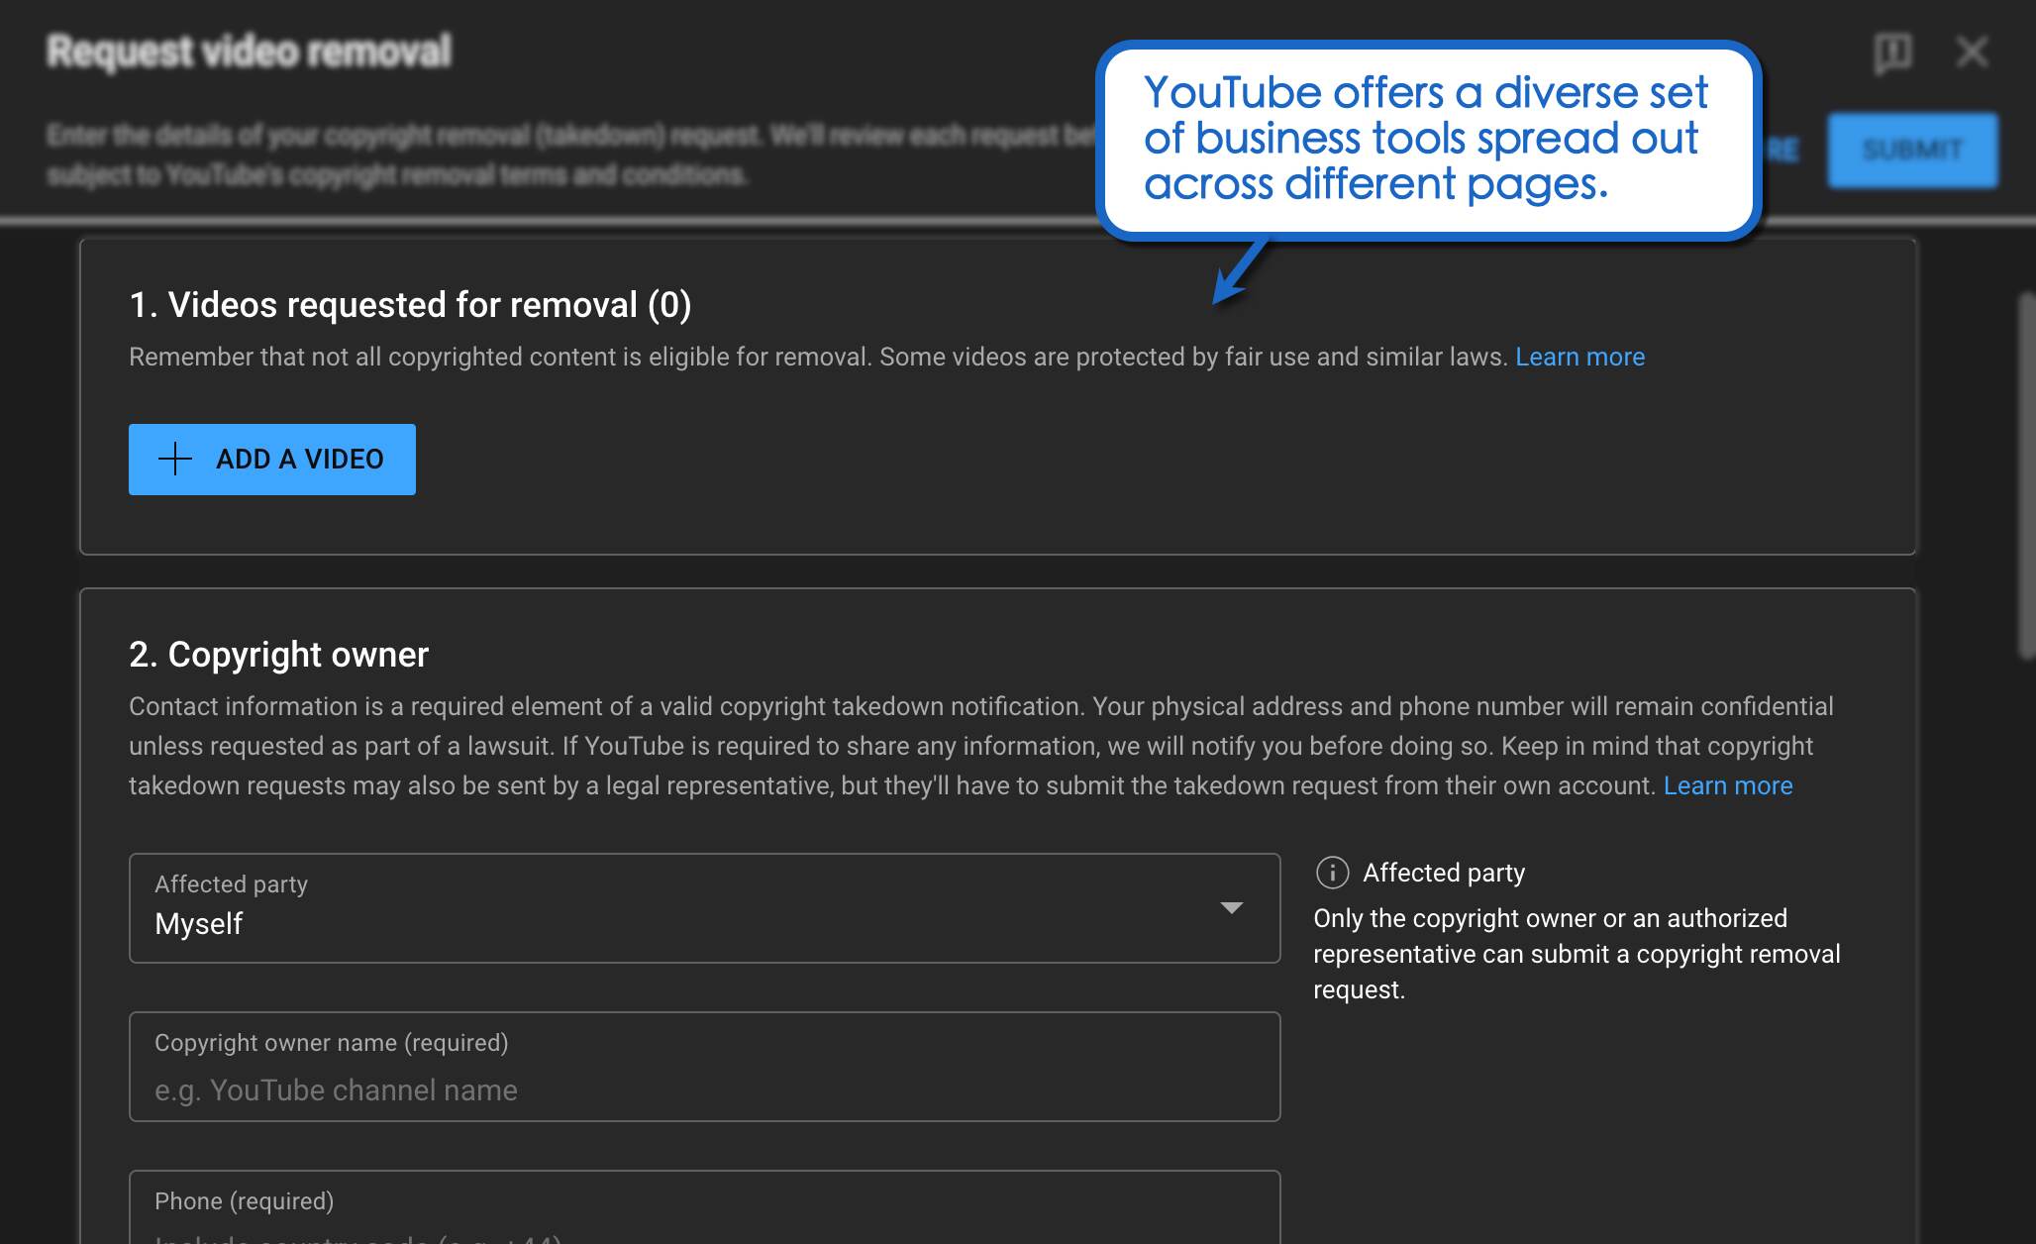
Task: Click the send feedback icon
Action: 1892,52
